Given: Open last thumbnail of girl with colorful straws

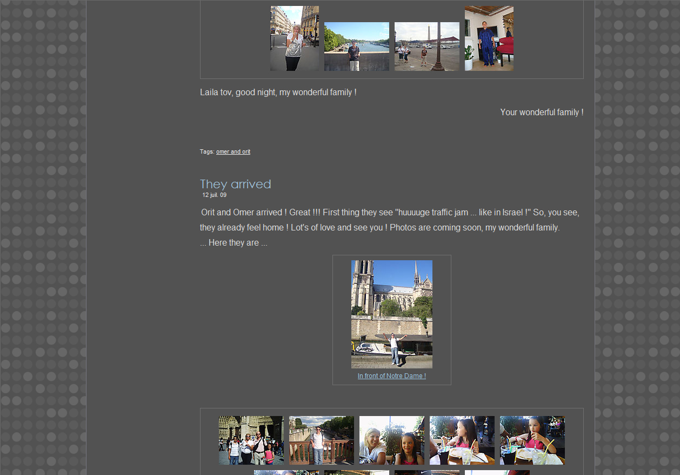Looking at the screenshot, I should tap(532, 440).
